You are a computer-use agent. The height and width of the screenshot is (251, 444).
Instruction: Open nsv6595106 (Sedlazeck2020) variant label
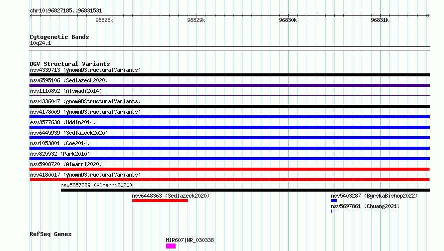pyautogui.click(x=69, y=80)
